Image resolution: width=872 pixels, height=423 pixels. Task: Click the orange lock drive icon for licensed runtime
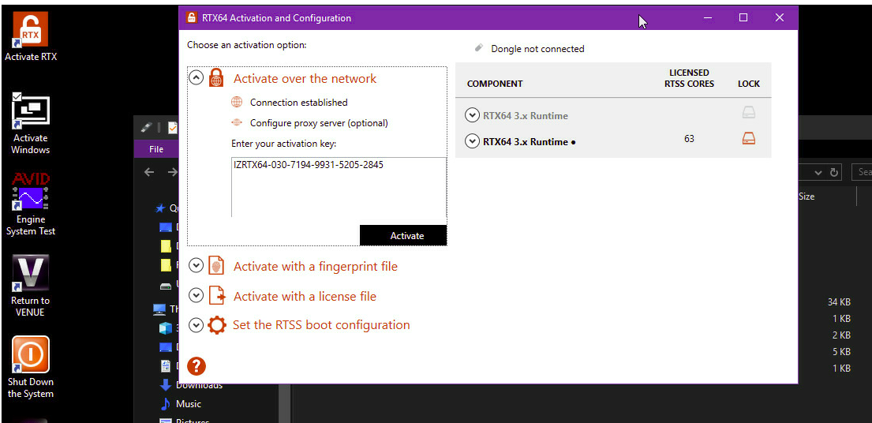pos(749,138)
